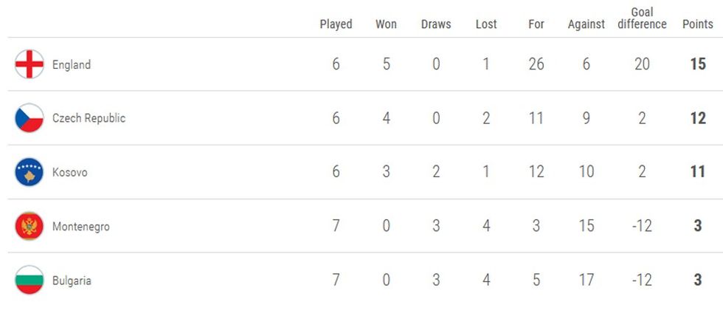Click the England flag icon
The height and width of the screenshot is (319, 723).
coord(30,64)
